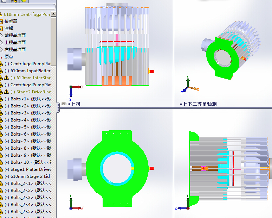This screenshot has height=218, width=272.
Task: Click the Y axis of the isometric triad
Action: tap(188, 80)
